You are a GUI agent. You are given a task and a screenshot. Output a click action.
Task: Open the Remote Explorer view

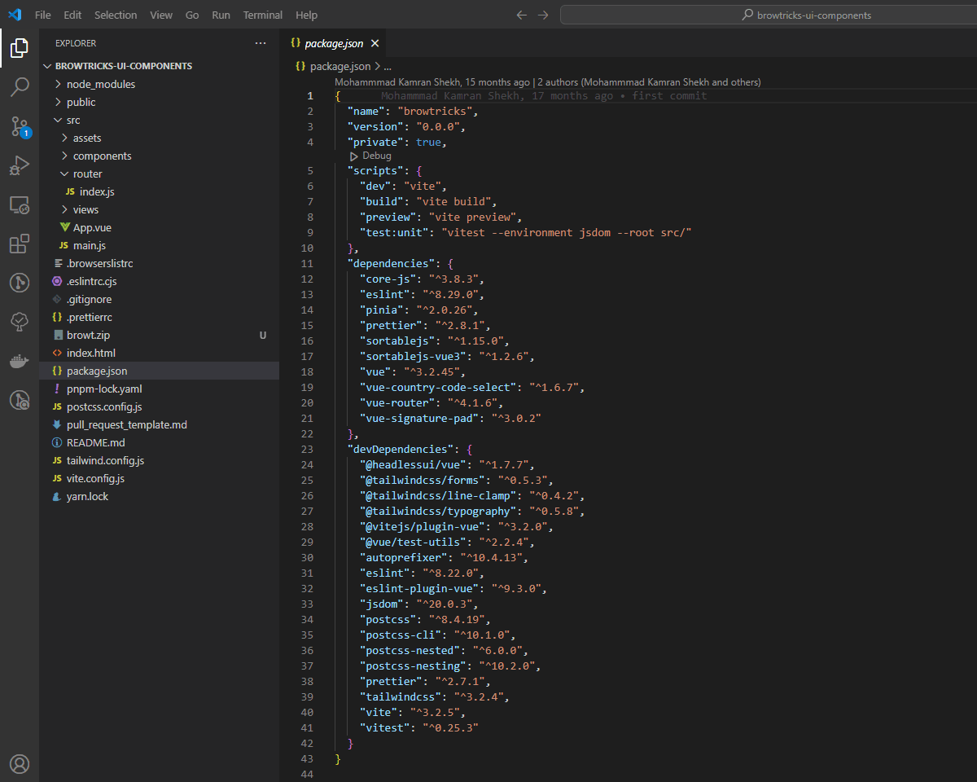tap(20, 204)
